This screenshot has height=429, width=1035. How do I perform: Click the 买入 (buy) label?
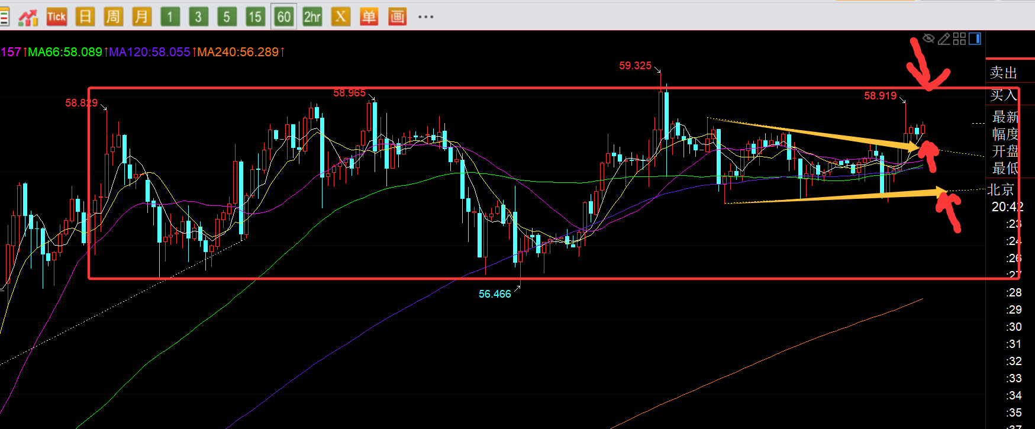click(x=1004, y=95)
